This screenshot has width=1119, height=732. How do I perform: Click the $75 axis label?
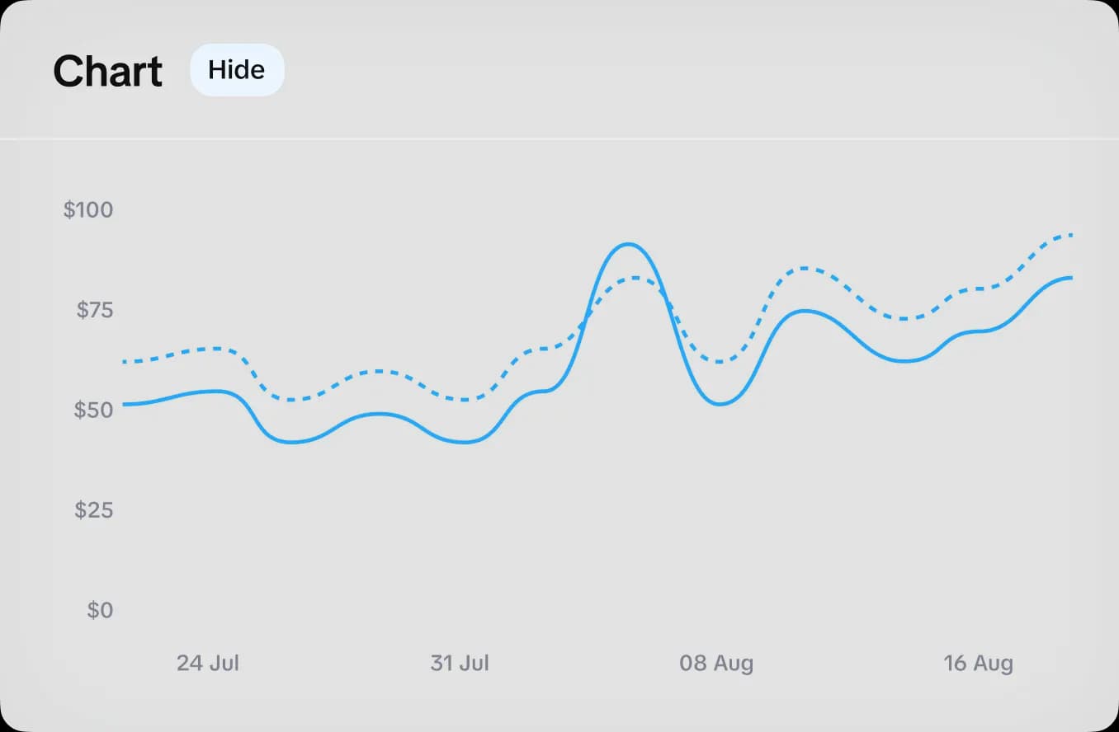point(93,311)
